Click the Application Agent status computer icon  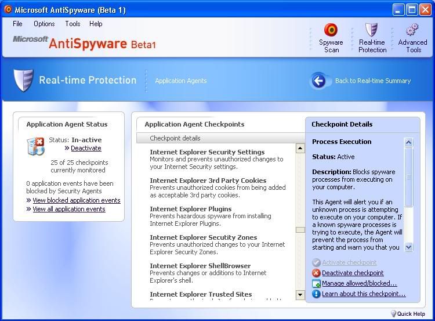(x=36, y=146)
